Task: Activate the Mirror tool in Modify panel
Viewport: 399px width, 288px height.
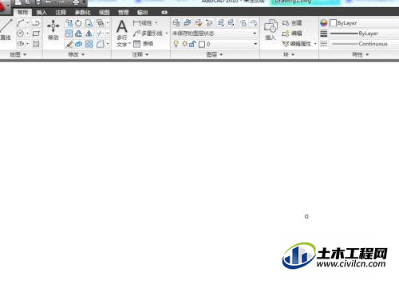Action: click(x=89, y=34)
